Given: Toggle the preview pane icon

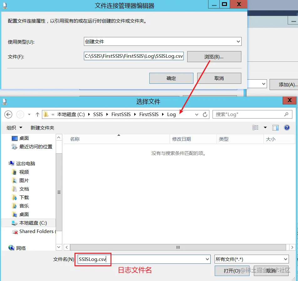Looking at the screenshot, I should point(275,128).
